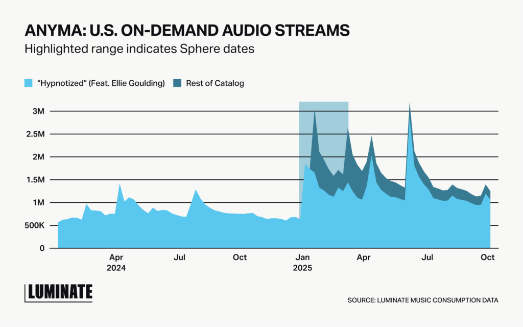Click the light blue Hypnotized legend swatch
Screen dimensions: 523x327
[x=29, y=83]
